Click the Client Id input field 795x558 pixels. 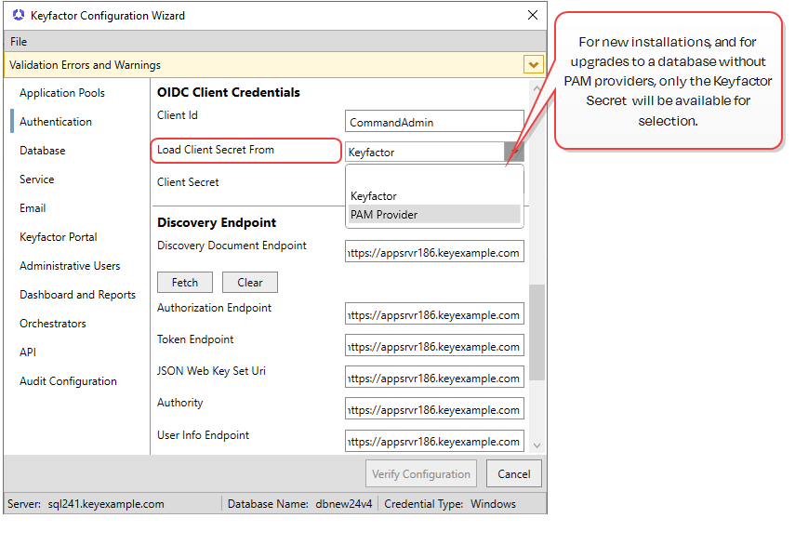coord(434,122)
